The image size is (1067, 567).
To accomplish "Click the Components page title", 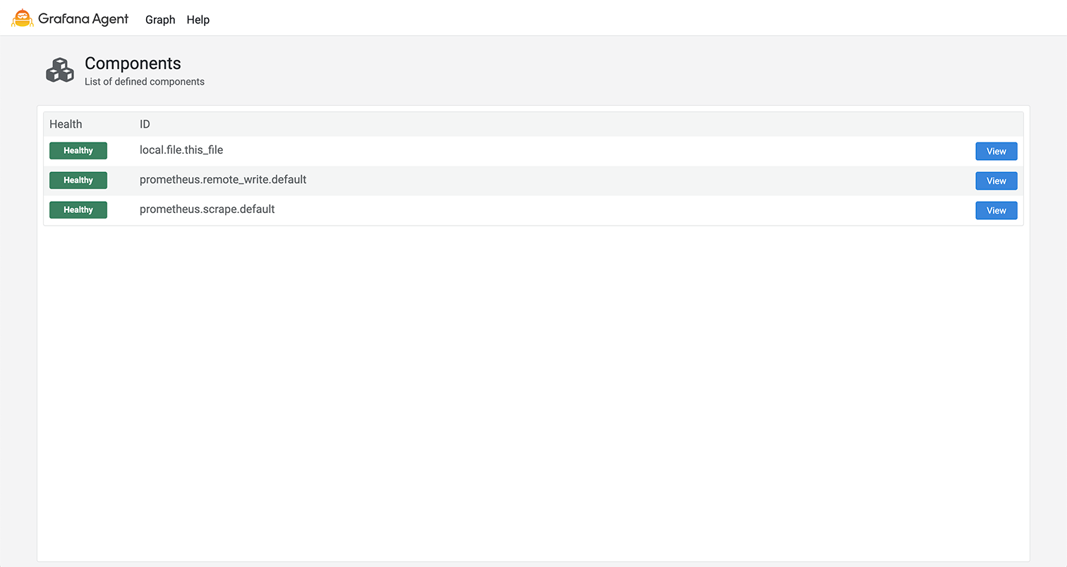I will [133, 63].
